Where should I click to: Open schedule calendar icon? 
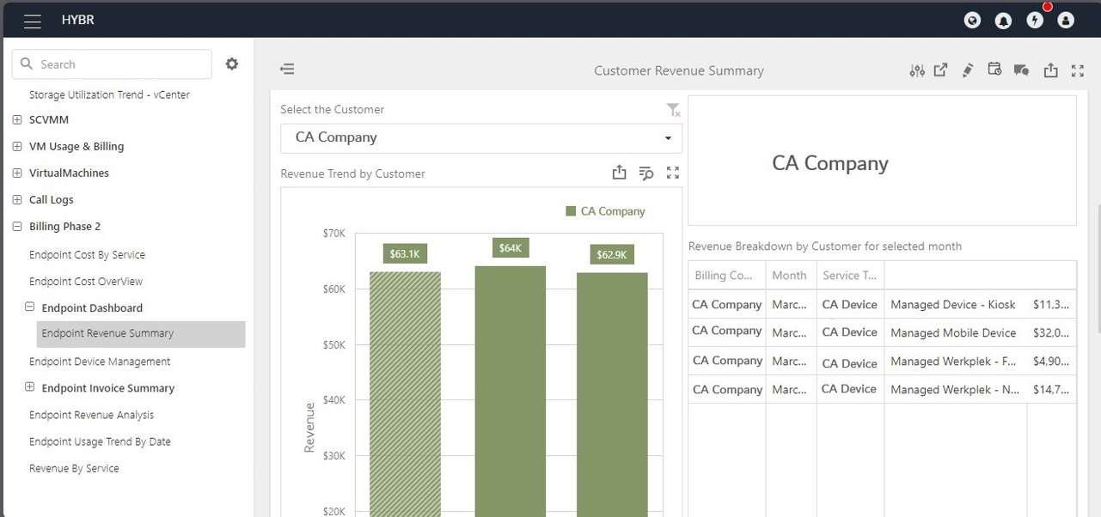(994, 70)
